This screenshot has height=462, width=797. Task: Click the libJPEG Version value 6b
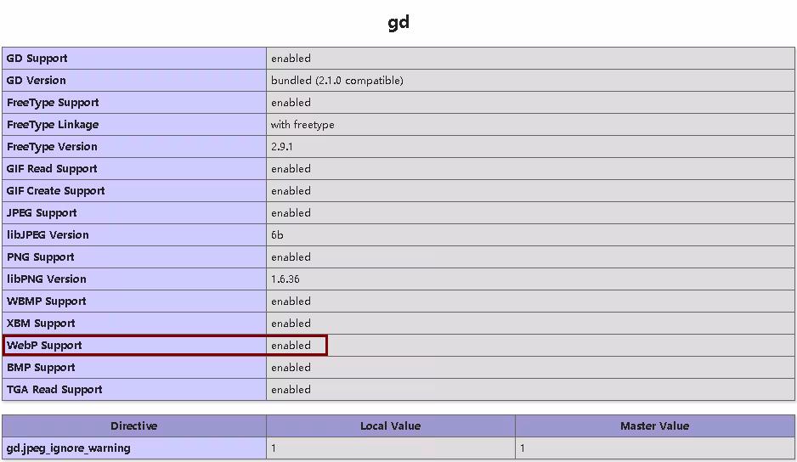(277, 235)
